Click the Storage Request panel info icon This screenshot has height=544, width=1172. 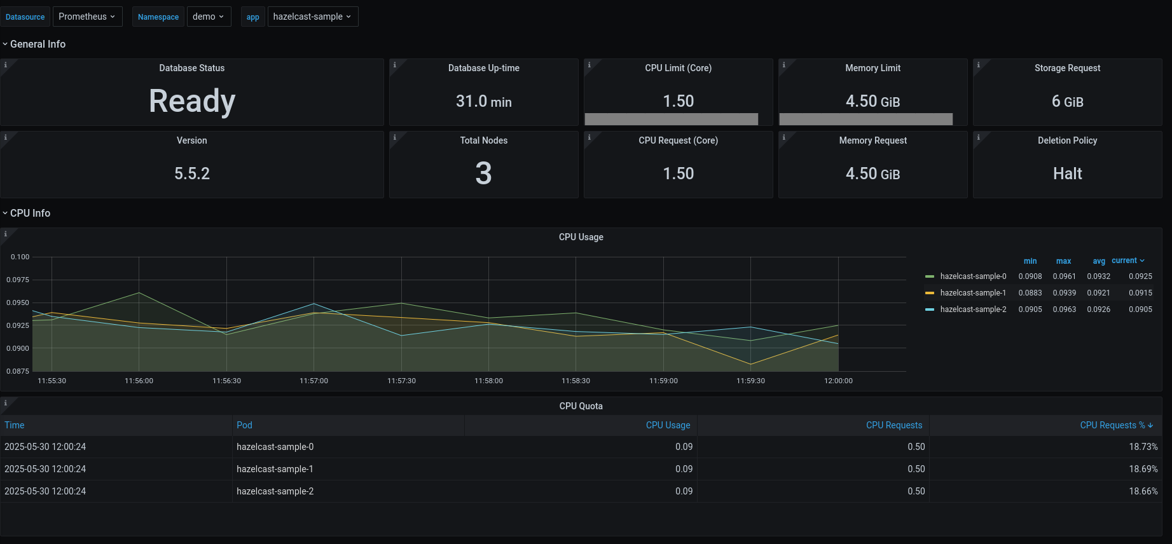(x=978, y=65)
